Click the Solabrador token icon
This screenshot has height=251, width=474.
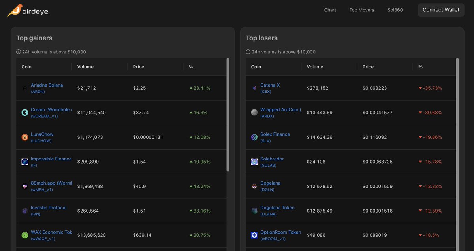pos(254,162)
